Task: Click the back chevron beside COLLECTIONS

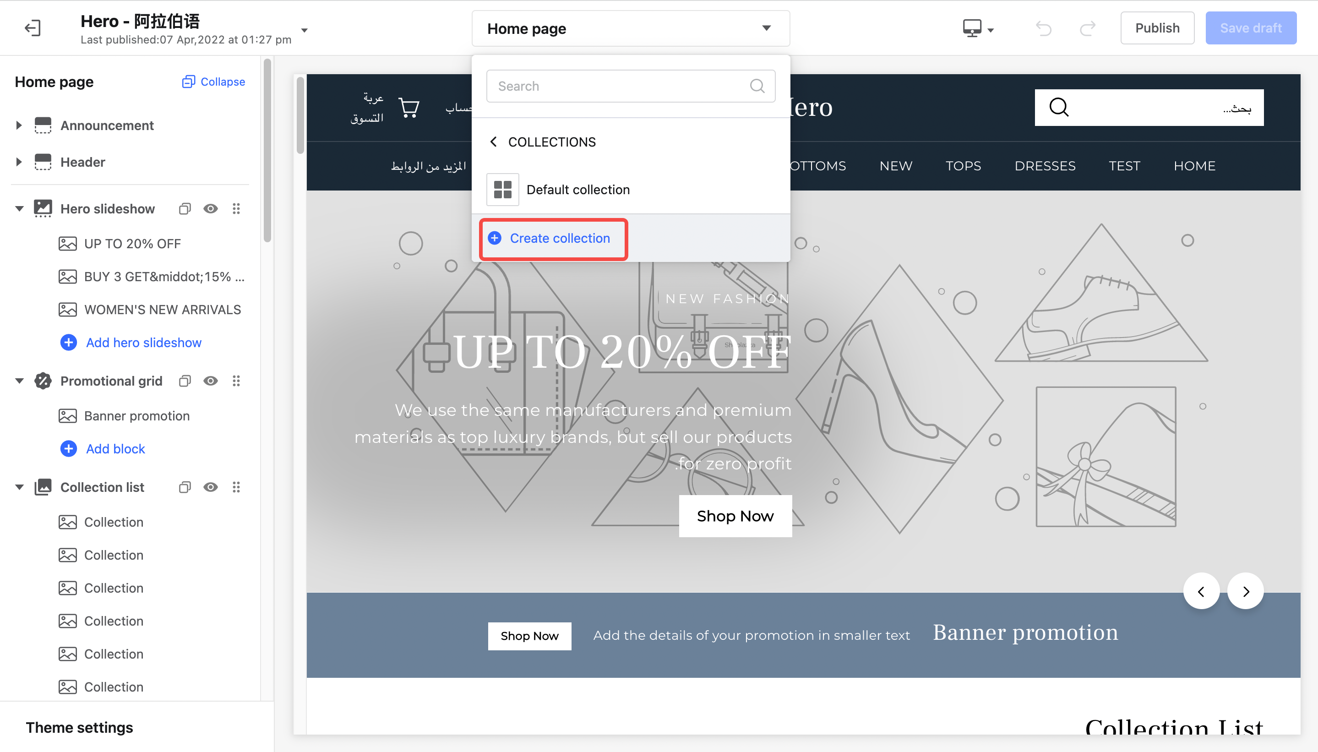Action: pyautogui.click(x=494, y=142)
